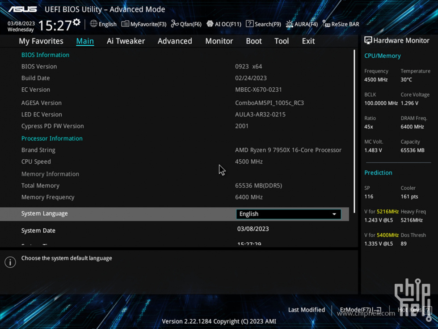Click the V for 5400MHz label

tap(381, 235)
